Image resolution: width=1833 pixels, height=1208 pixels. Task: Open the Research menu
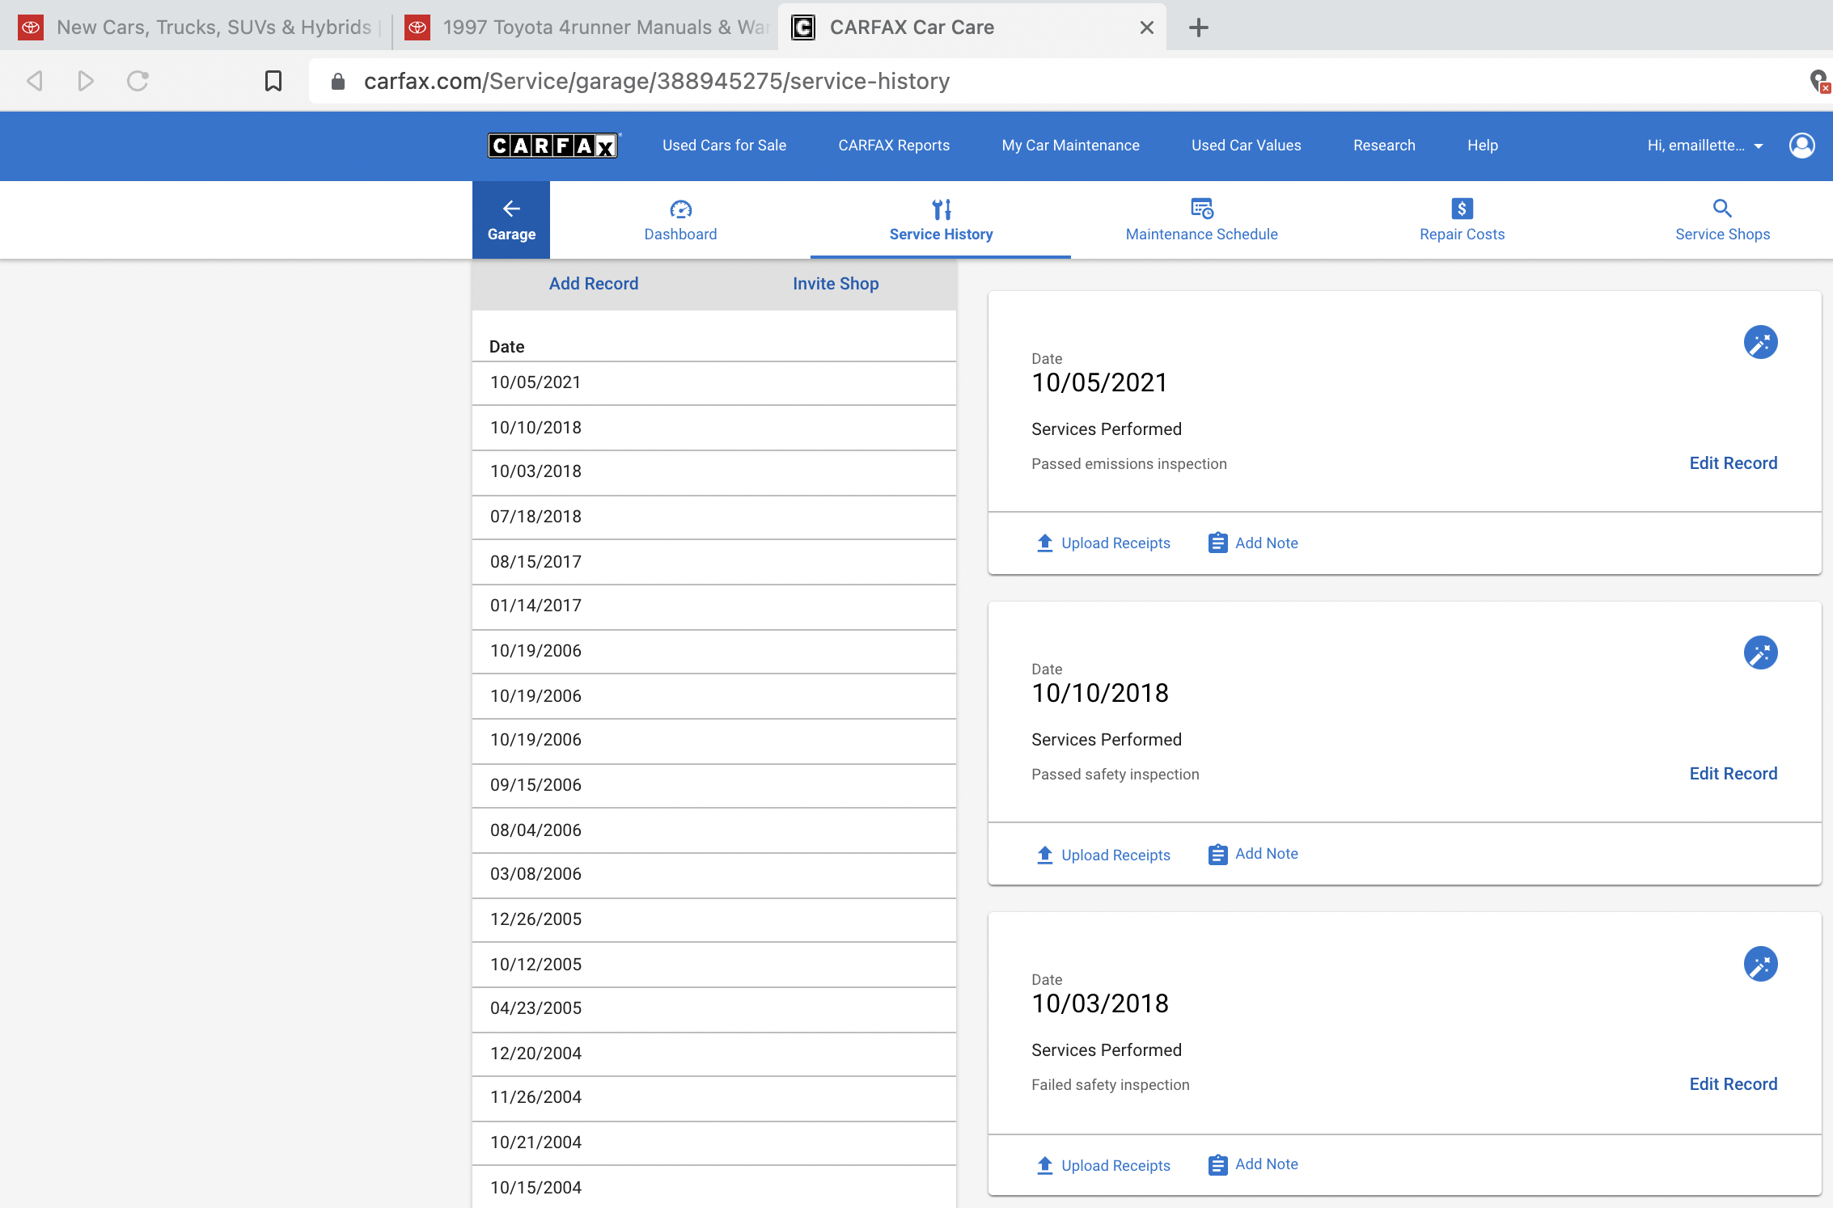click(x=1384, y=146)
